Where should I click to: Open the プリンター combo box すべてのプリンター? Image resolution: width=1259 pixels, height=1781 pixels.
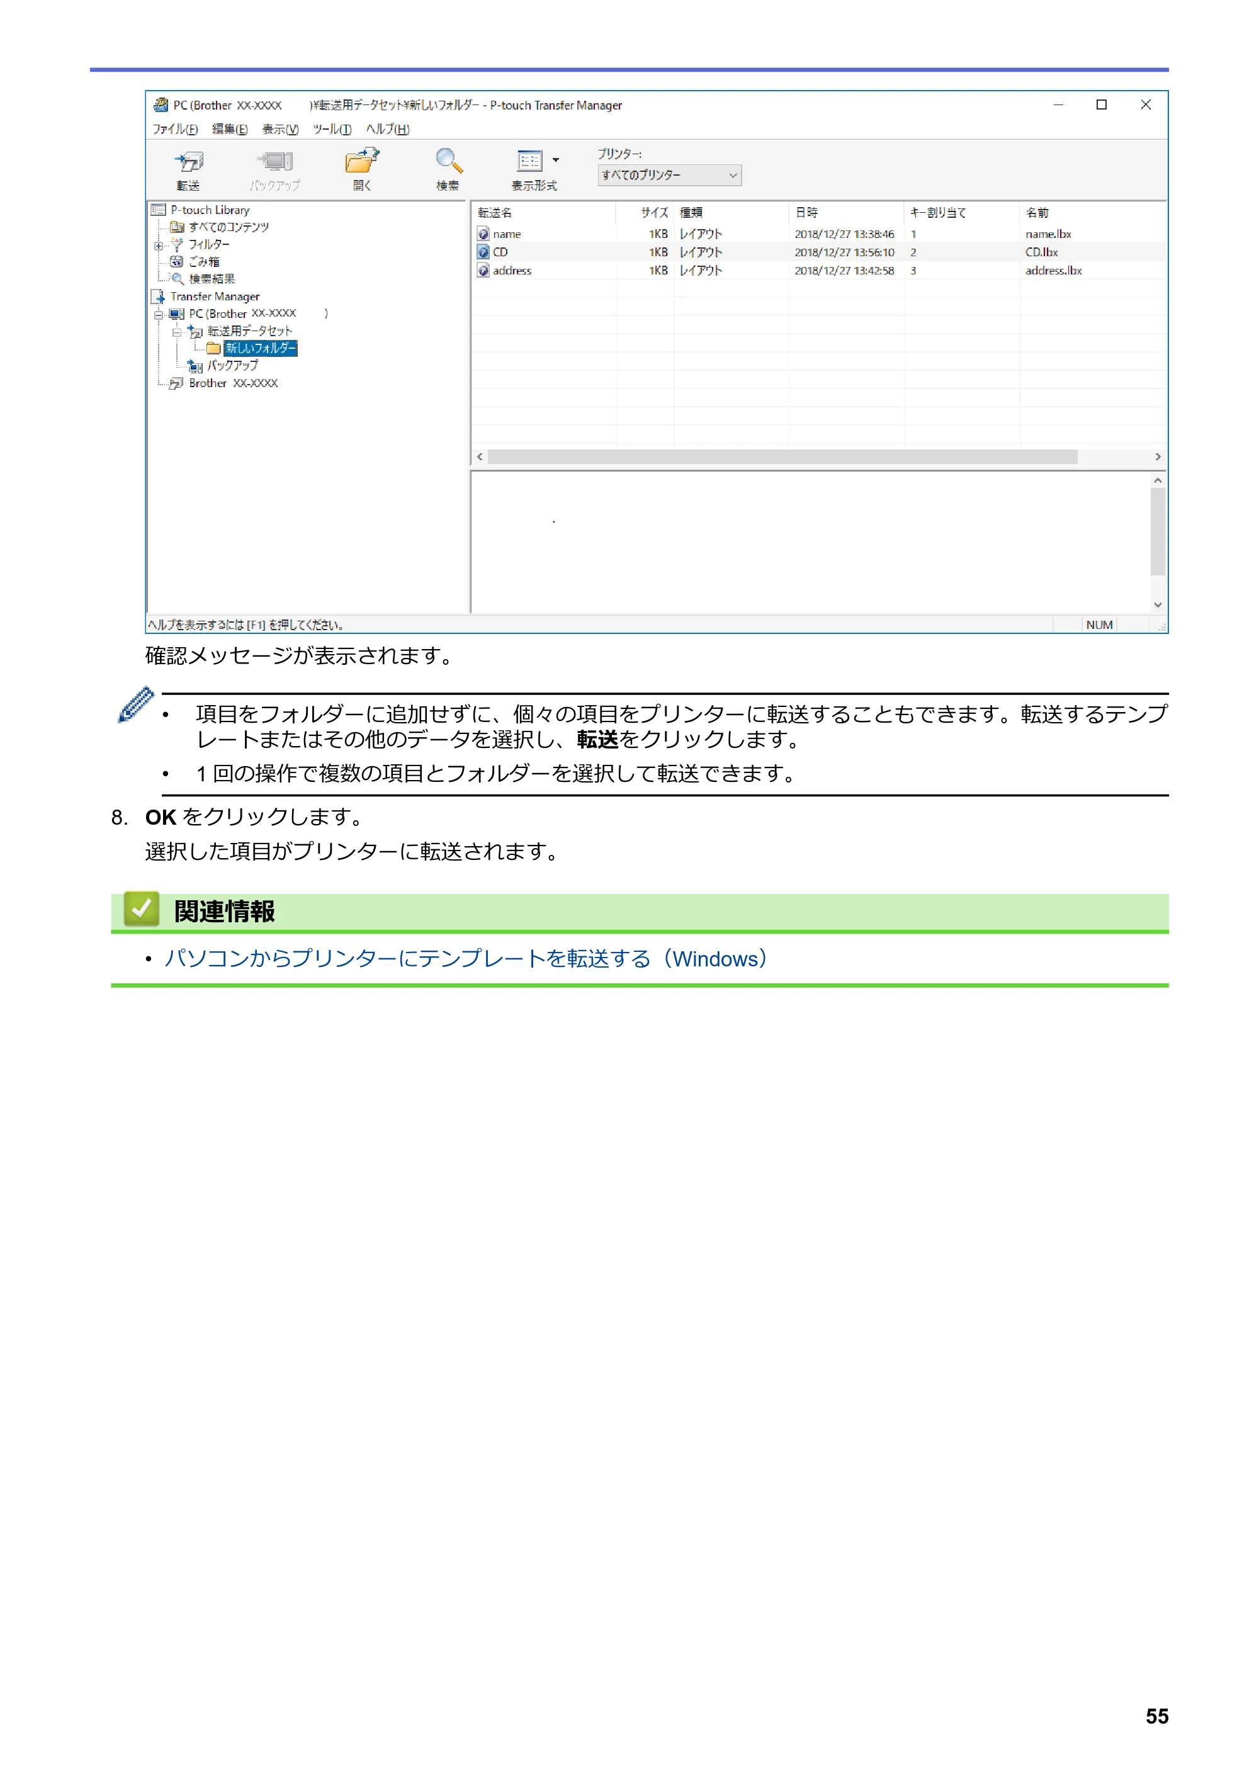click(669, 175)
